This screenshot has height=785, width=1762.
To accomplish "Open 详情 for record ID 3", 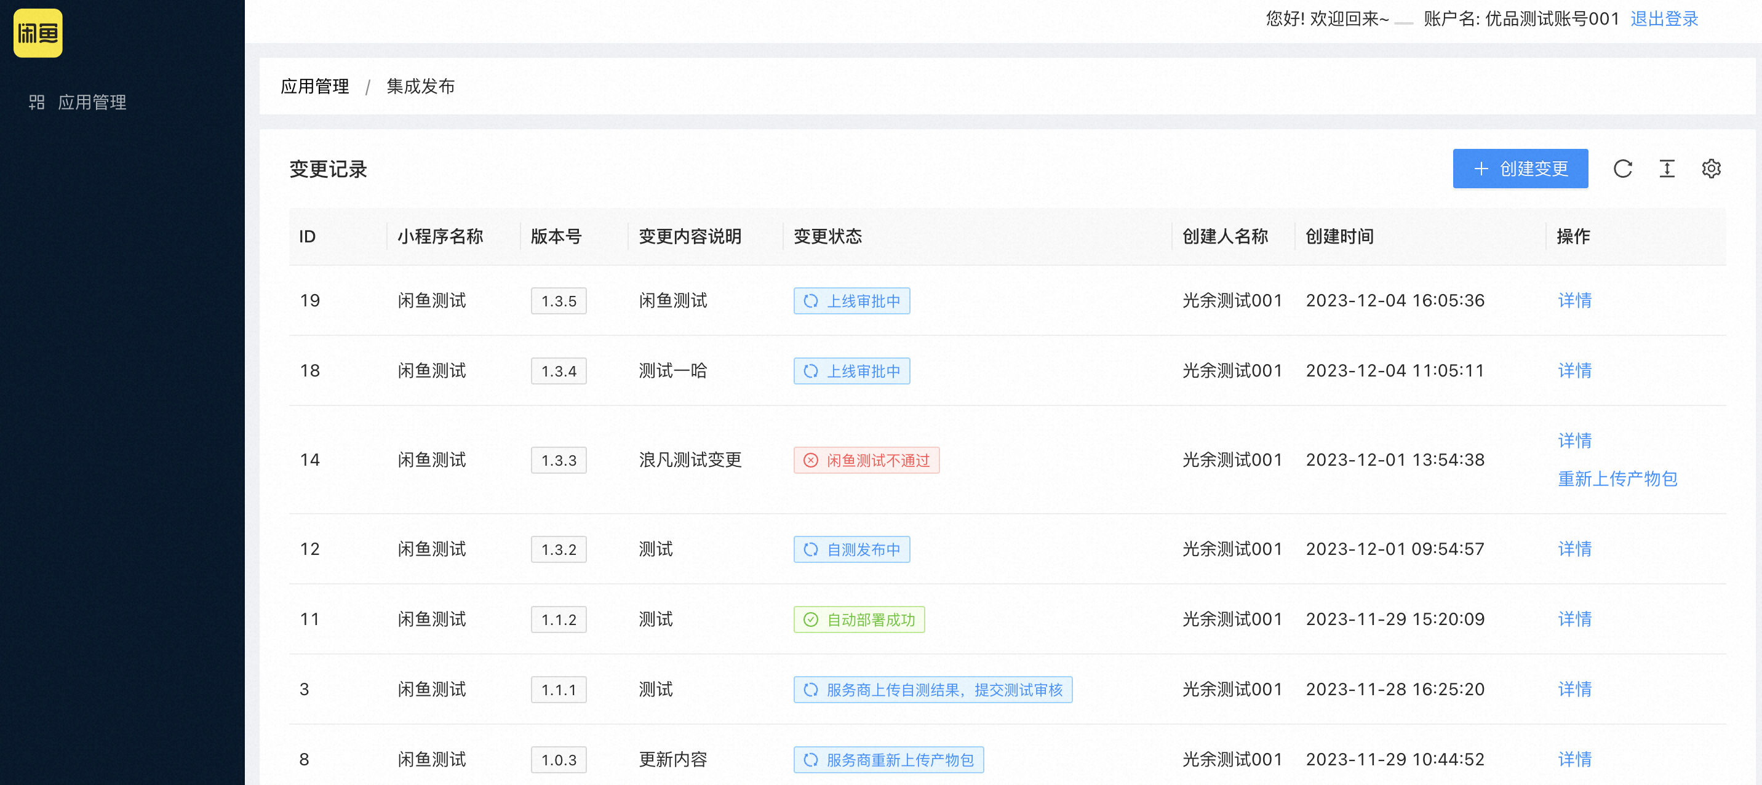I will coord(1574,689).
